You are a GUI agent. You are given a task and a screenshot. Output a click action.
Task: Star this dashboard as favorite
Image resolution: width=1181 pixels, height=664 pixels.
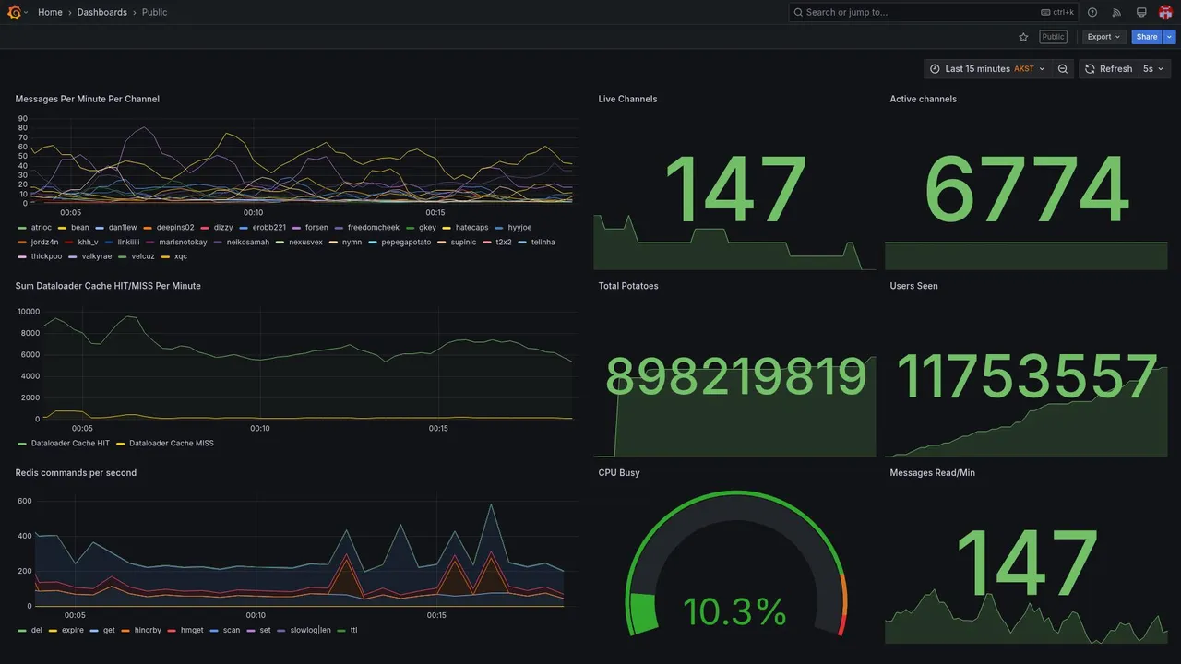(1023, 37)
